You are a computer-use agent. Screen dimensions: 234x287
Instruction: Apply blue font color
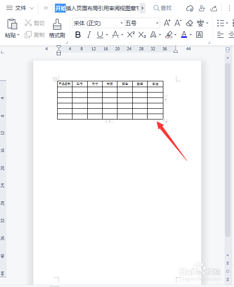pos(184,35)
